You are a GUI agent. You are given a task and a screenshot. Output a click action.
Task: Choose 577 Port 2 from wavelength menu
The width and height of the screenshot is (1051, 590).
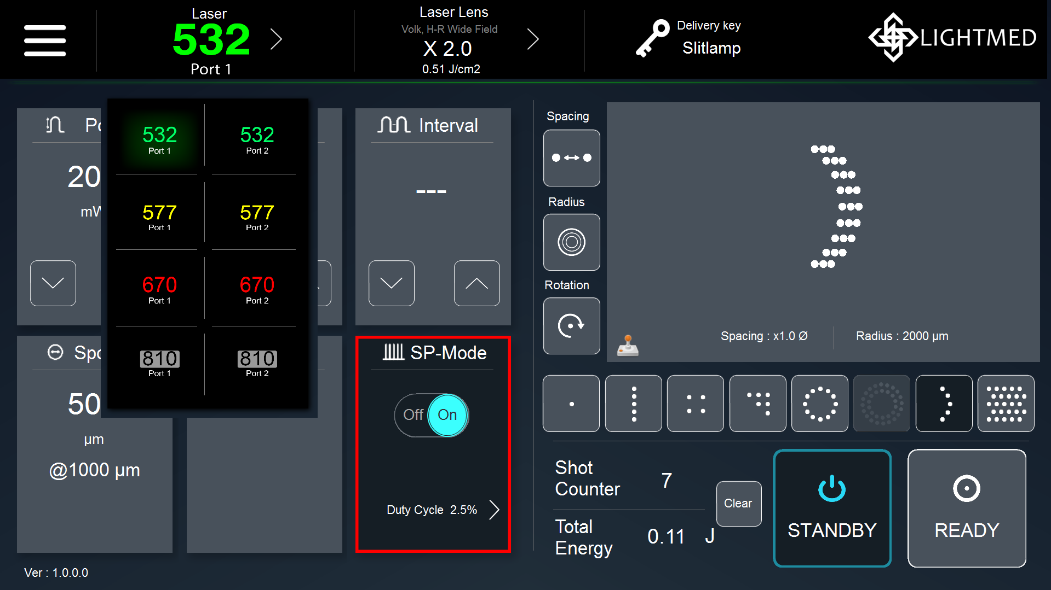[256, 218]
